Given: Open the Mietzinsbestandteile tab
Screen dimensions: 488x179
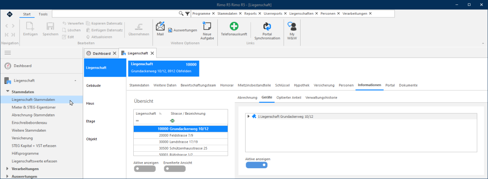Looking at the screenshot, I should (254, 85).
